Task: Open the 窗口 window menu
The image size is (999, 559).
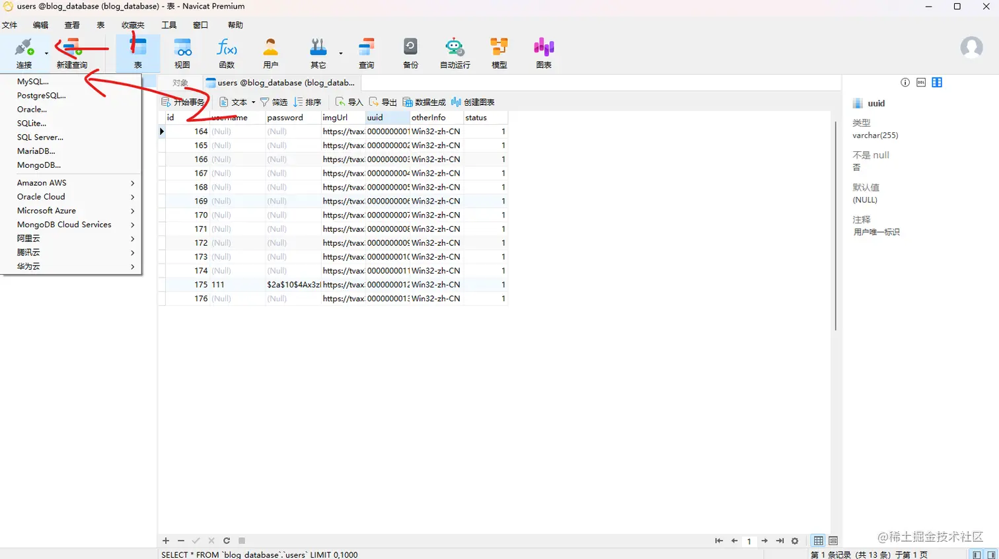Action: pyautogui.click(x=200, y=25)
